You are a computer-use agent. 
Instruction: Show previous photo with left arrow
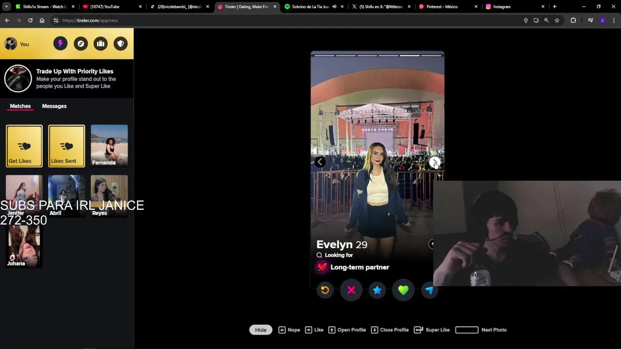click(320, 162)
